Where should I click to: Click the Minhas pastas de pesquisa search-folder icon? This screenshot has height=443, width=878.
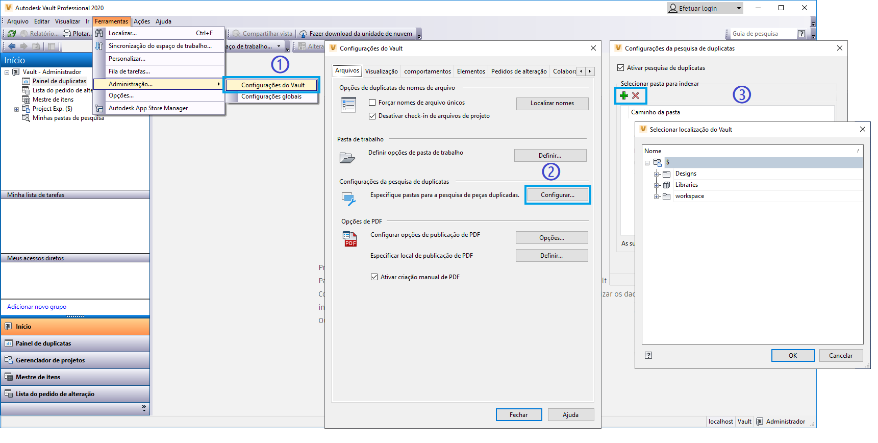click(x=26, y=118)
